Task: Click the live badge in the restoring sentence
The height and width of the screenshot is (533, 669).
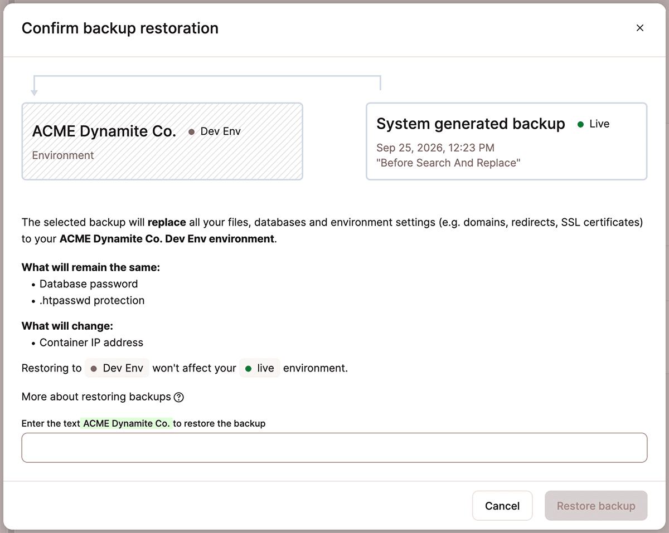Action: 259,368
